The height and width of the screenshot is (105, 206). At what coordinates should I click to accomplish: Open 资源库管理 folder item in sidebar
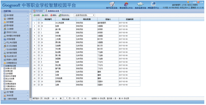pyautogui.click(x=11, y=39)
